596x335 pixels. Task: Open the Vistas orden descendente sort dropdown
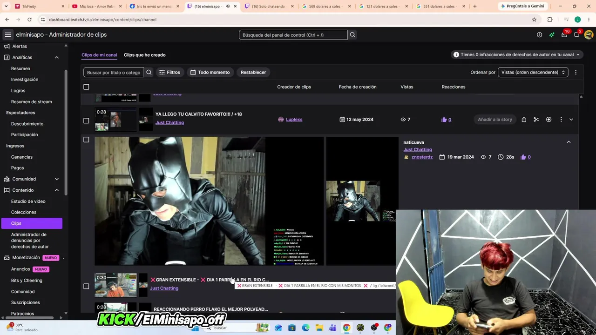pyautogui.click(x=533, y=73)
